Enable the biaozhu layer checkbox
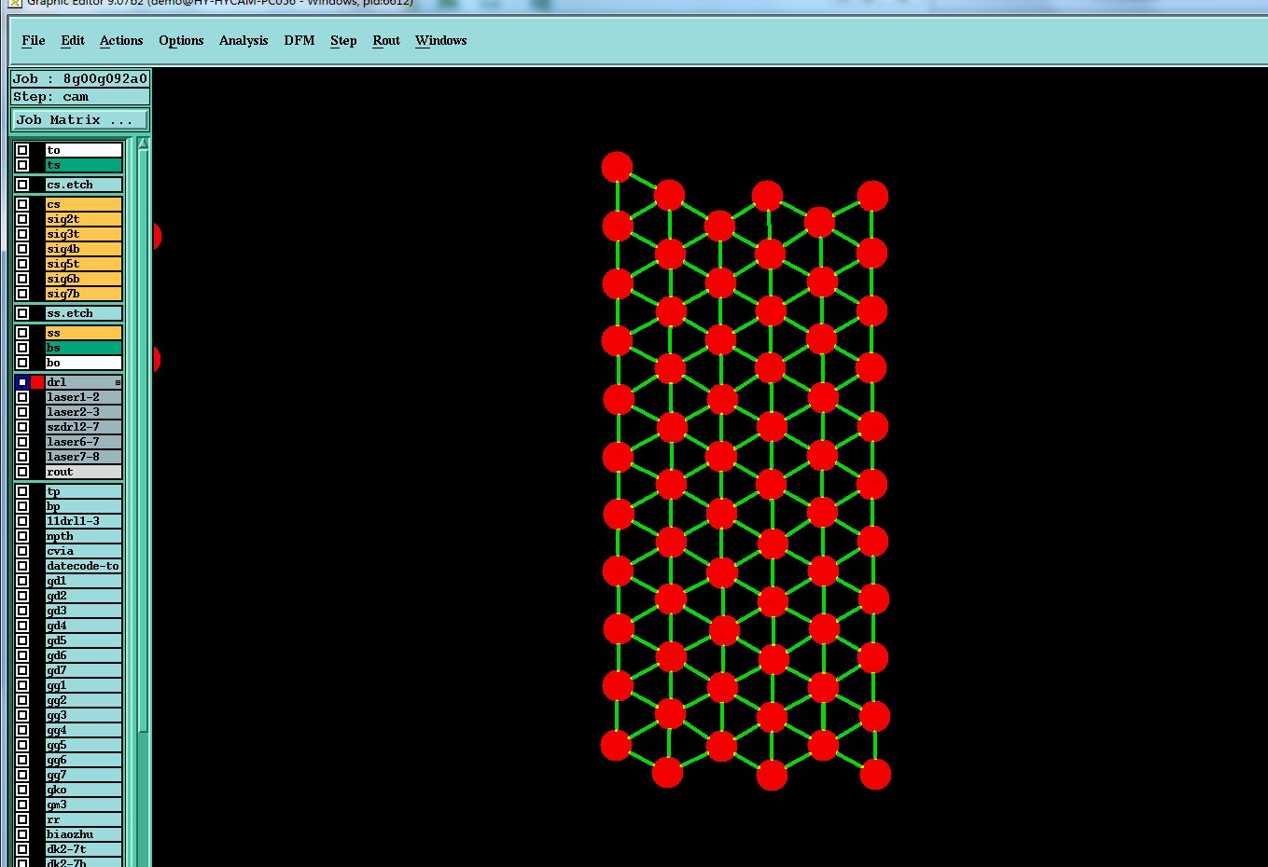The height and width of the screenshot is (867, 1268). [22, 834]
